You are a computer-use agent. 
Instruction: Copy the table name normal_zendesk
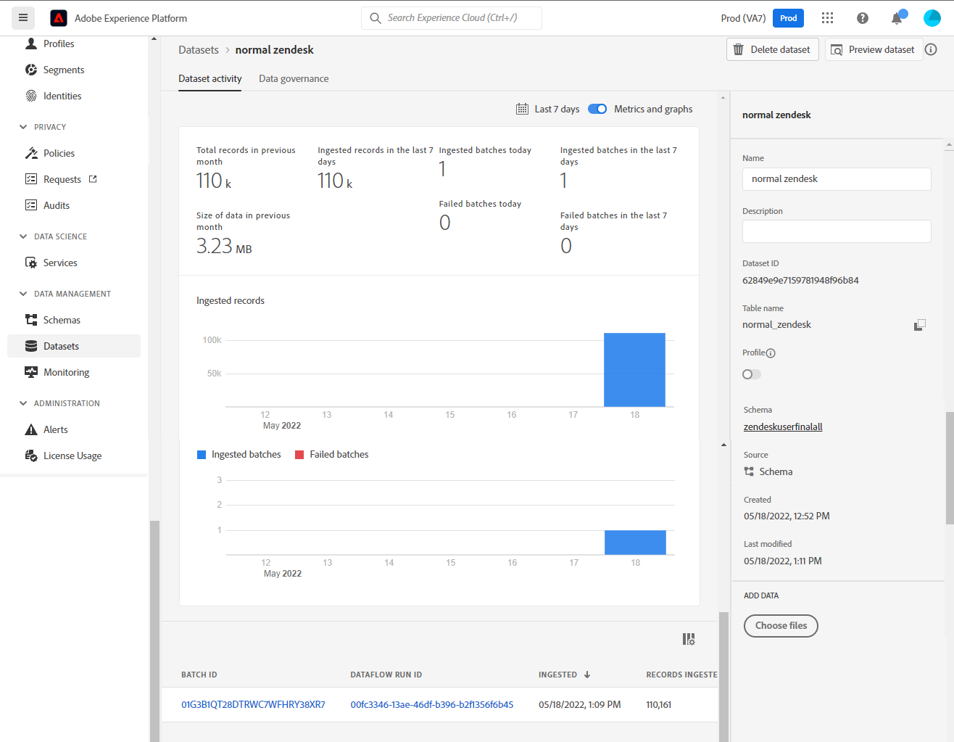click(920, 325)
